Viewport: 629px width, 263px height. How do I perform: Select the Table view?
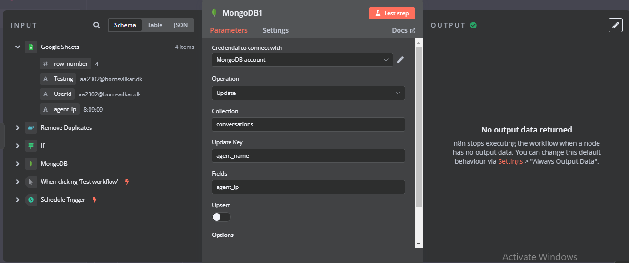(155, 25)
